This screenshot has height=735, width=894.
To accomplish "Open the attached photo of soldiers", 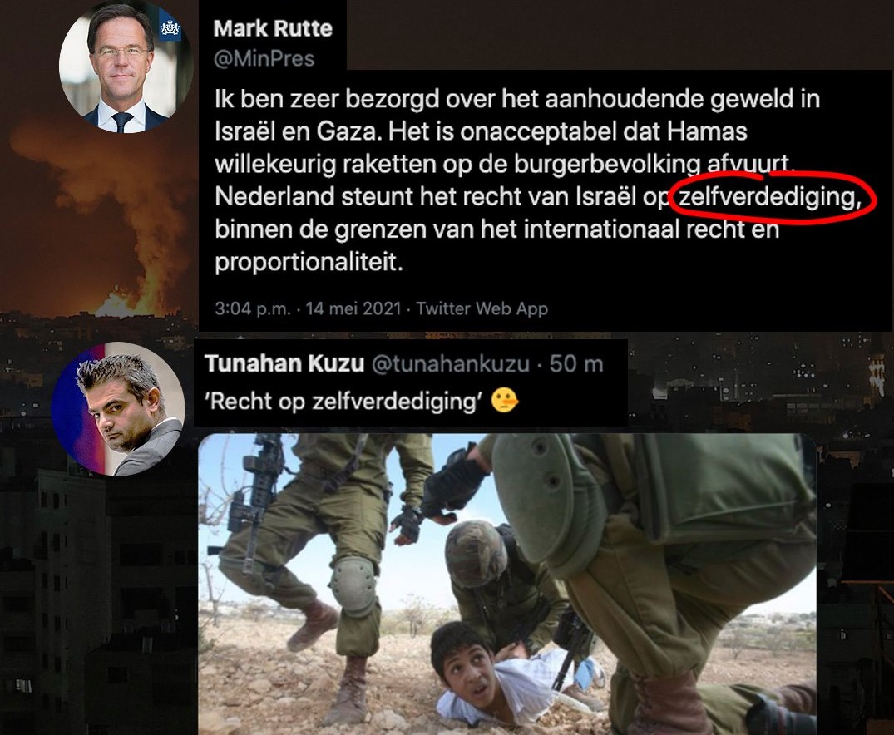I will 507,584.
